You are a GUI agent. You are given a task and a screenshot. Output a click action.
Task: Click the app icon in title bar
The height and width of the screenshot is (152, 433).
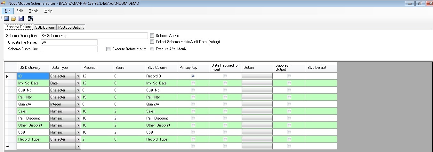click(x=4, y=3)
